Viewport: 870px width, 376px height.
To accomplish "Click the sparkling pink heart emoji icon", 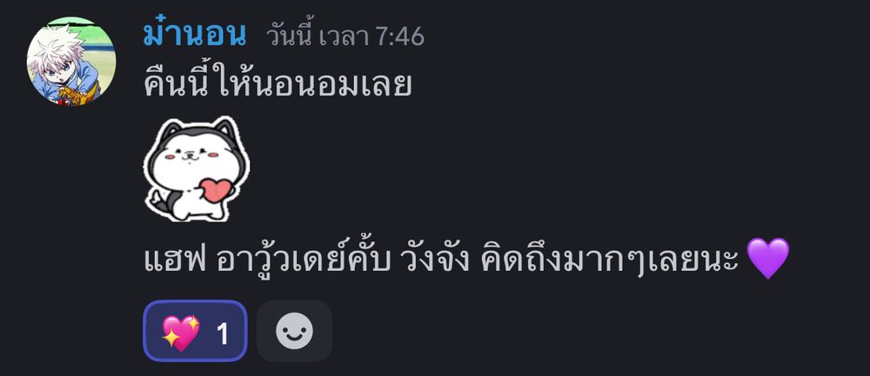I will coord(180,333).
